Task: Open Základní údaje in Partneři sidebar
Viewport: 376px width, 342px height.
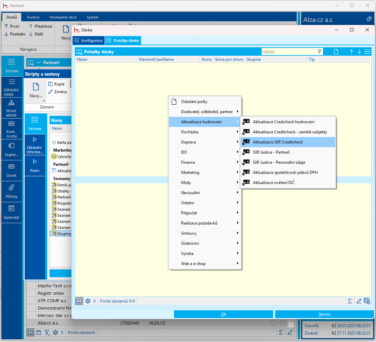Action: point(11,87)
